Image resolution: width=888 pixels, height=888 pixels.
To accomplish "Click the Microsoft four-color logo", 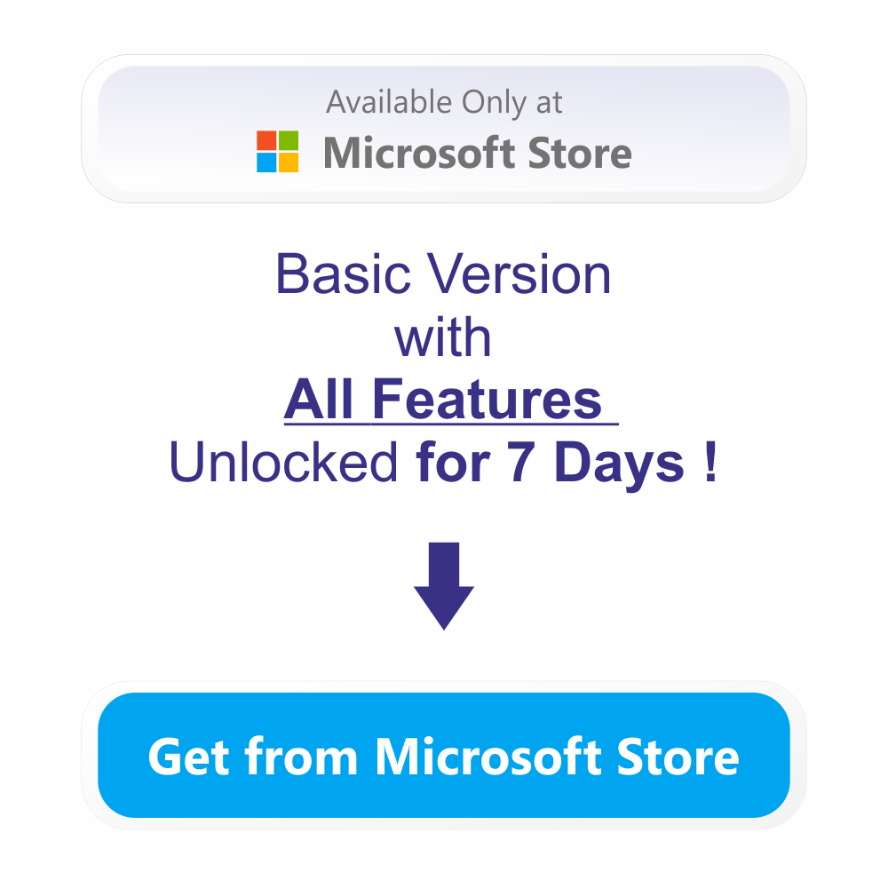I will (277, 151).
